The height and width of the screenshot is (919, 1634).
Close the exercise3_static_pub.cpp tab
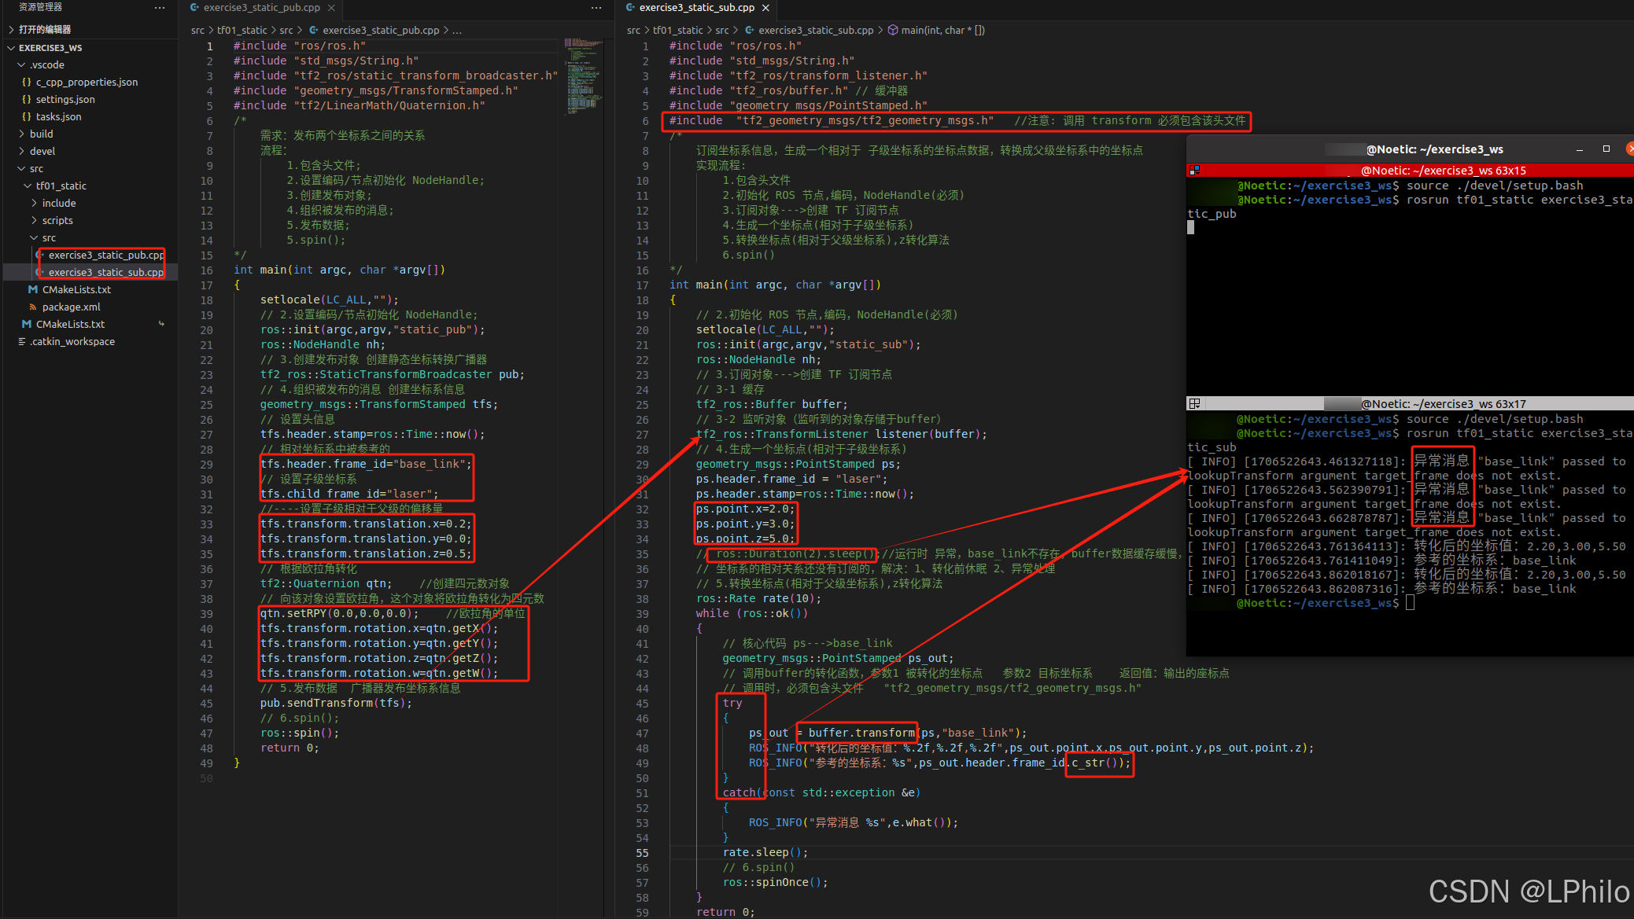pos(331,8)
